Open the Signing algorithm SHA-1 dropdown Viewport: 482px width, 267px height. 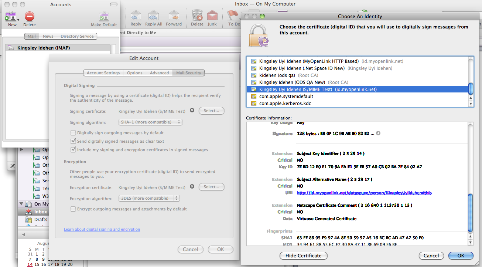tap(150, 122)
